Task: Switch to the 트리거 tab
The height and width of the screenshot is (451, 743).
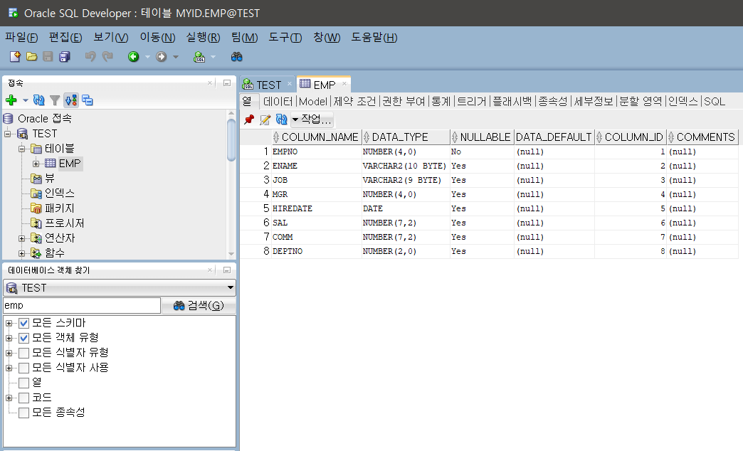Action: (x=471, y=102)
